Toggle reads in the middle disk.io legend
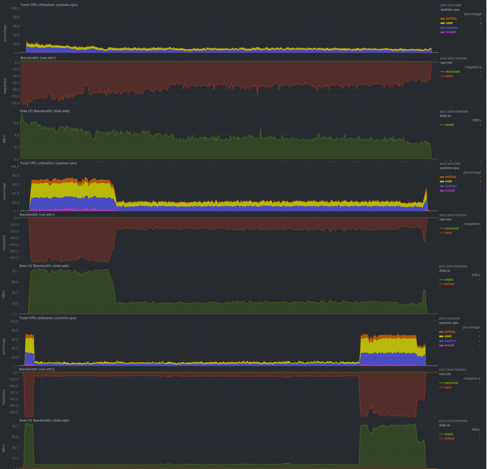This screenshot has height=469, width=487. coord(449,280)
